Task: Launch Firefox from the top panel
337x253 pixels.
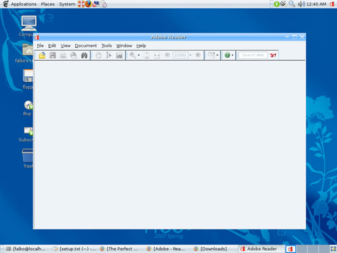Action: tap(88, 4)
